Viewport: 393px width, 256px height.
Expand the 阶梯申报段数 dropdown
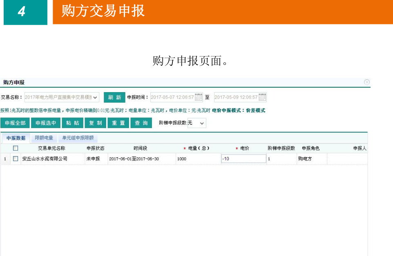(x=202, y=123)
